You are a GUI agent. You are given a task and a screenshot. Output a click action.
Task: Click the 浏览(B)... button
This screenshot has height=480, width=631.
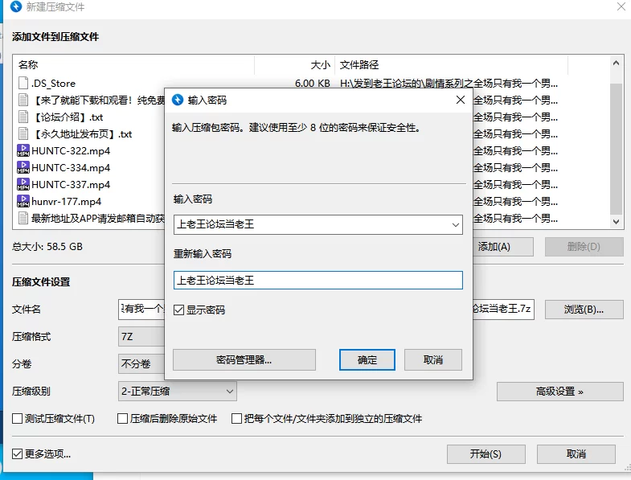pyautogui.click(x=584, y=310)
